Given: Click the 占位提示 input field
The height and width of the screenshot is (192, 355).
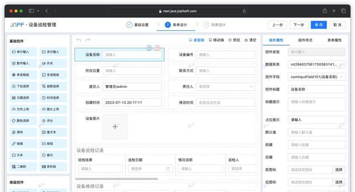Looking at the screenshot, I should tap(316, 120).
